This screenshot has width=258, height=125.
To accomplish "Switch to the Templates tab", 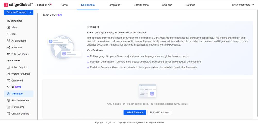I will (x=114, y=5).
